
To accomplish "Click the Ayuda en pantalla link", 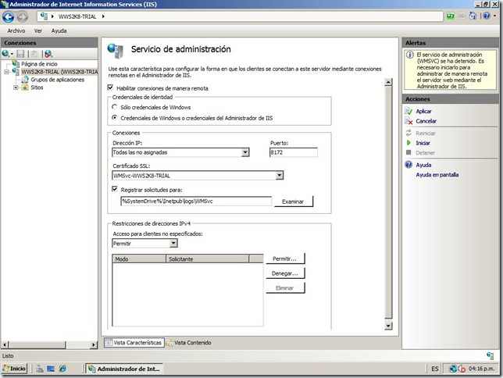I will (x=437, y=175).
